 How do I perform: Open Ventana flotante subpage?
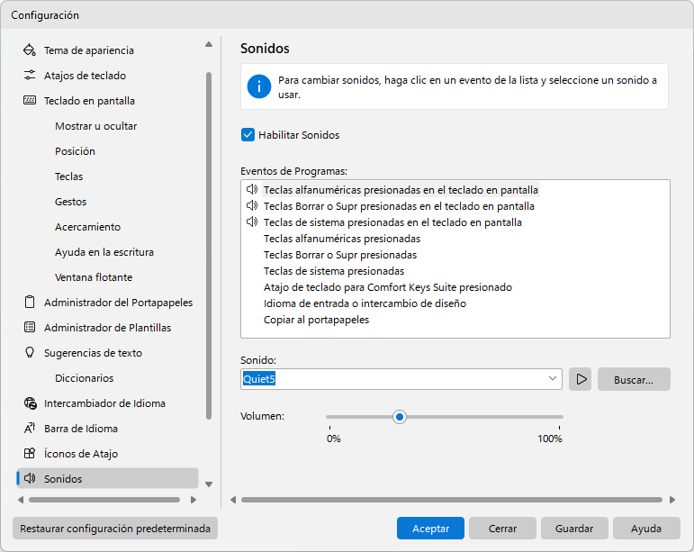94,277
